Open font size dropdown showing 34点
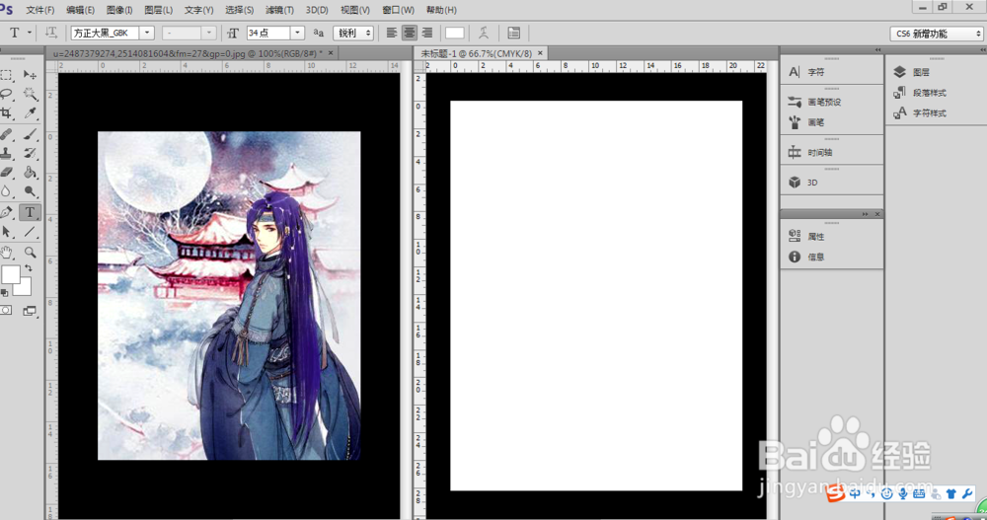 click(x=298, y=33)
